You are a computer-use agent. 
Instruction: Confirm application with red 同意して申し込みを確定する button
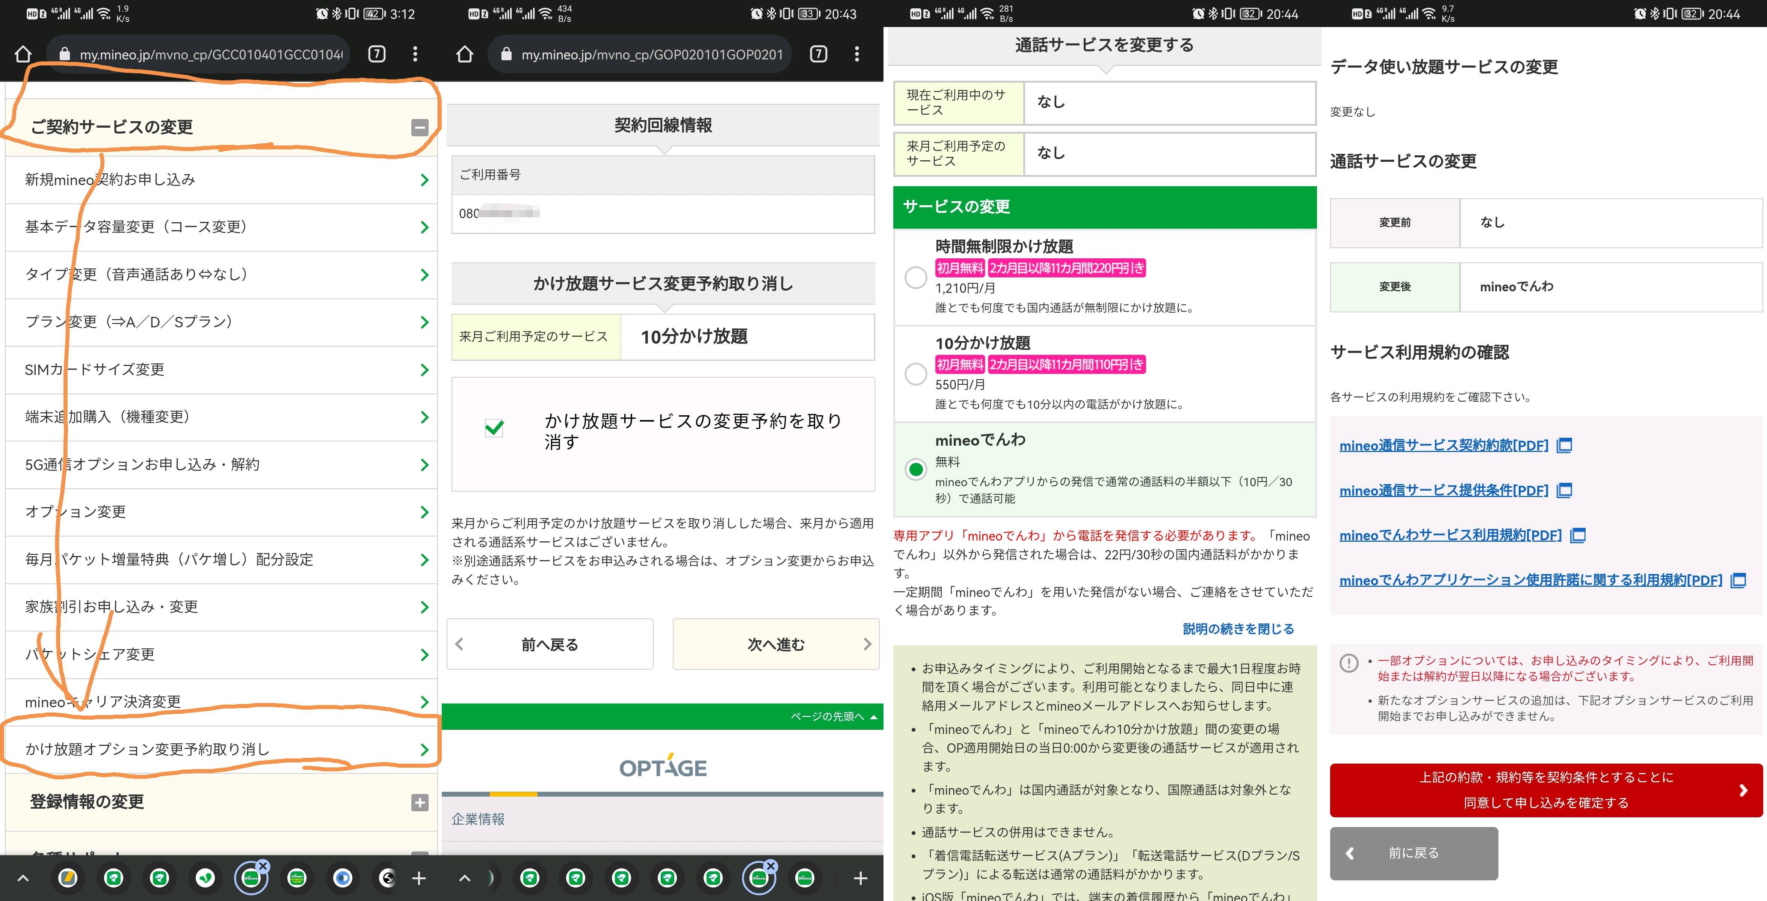tap(1545, 790)
